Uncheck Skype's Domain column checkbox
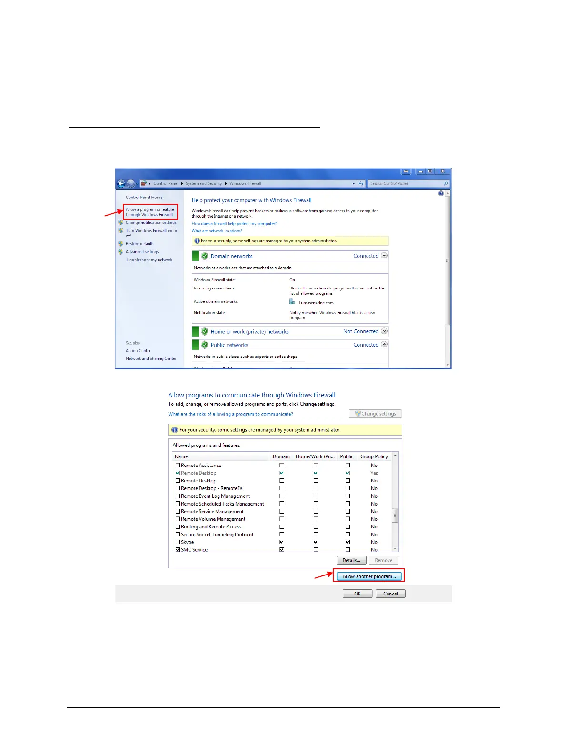The image size is (567, 754). 282,542
